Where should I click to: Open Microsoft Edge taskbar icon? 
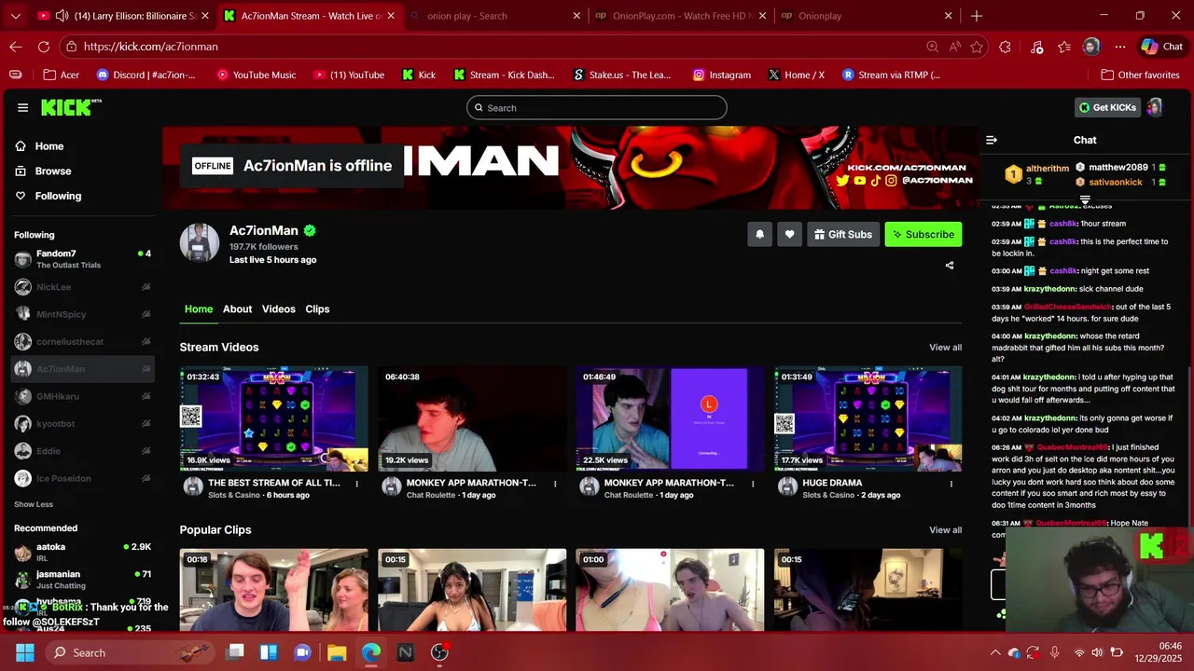coord(371,652)
